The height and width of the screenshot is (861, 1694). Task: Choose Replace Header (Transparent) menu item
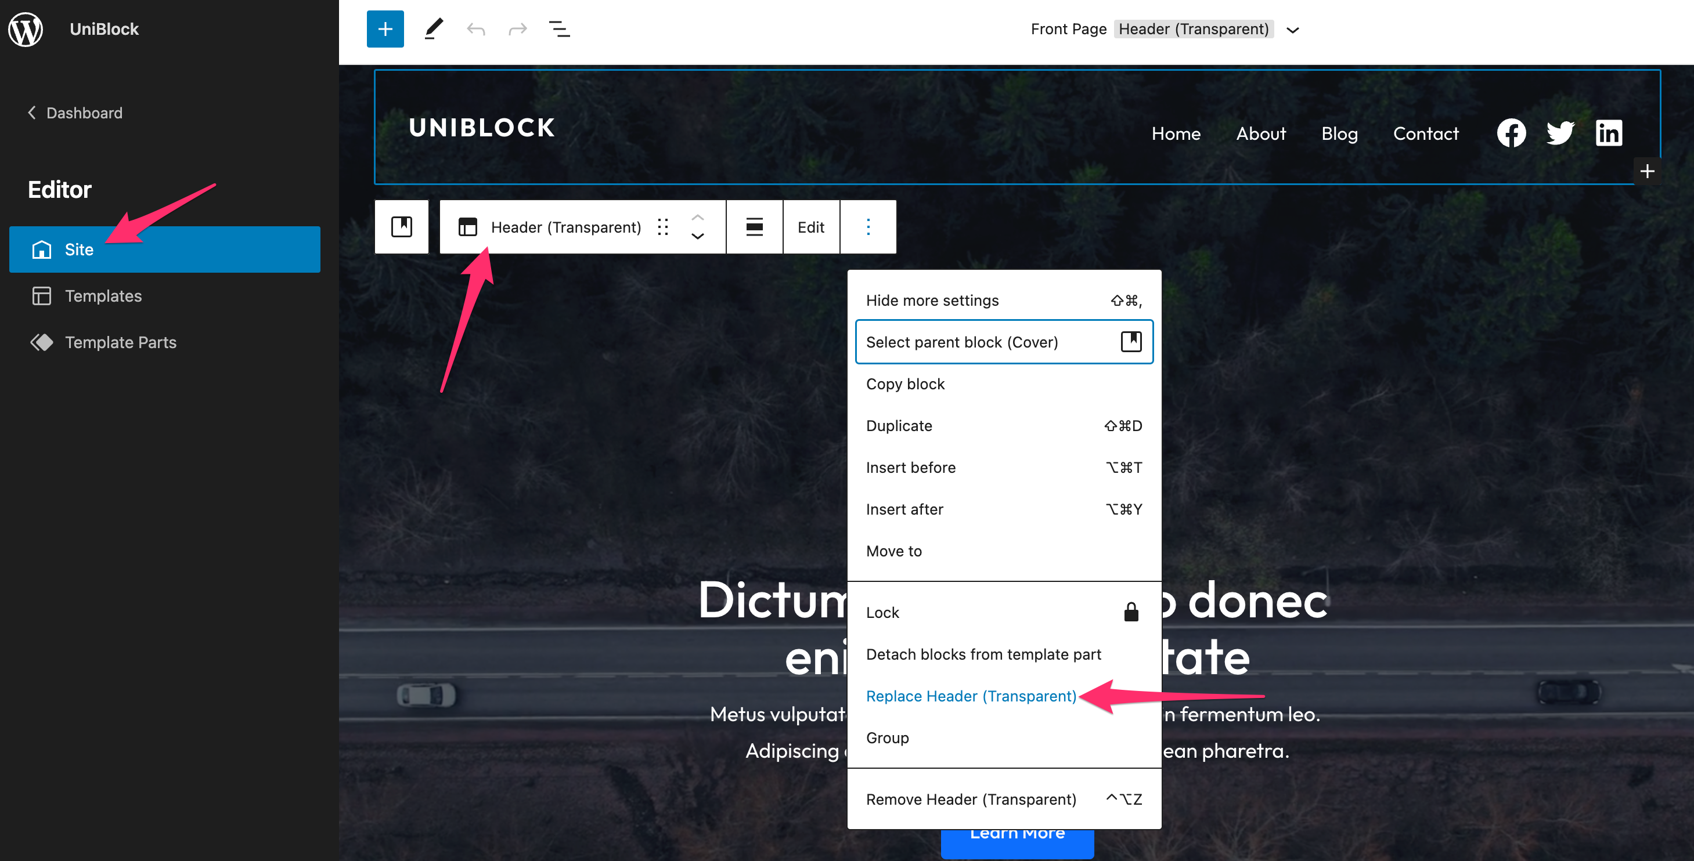coord(971,696)
